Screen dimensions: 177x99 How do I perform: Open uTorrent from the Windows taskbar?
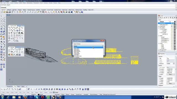pos(48,97)
